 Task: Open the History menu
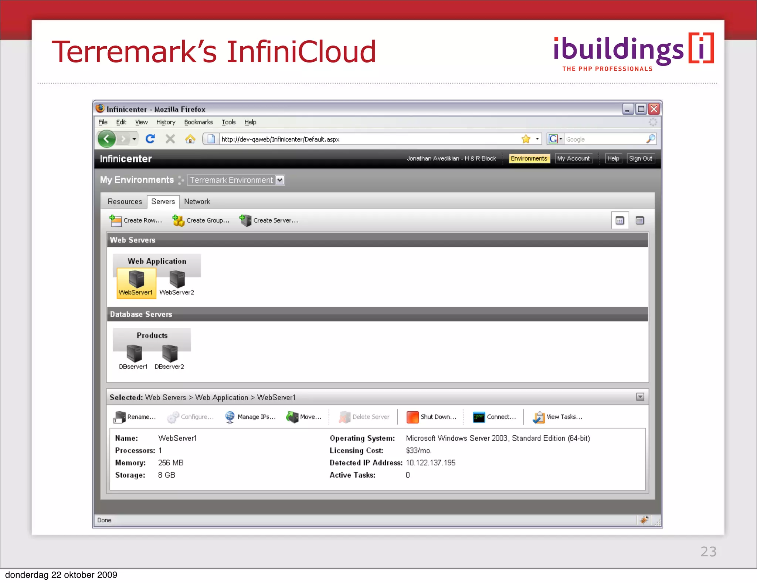tap(166, 122)
